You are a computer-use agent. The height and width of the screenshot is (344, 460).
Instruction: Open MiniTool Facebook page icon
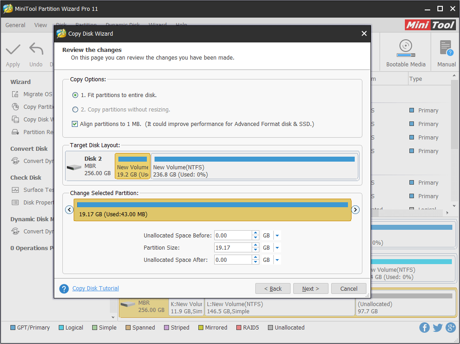[x=424, y=328]
